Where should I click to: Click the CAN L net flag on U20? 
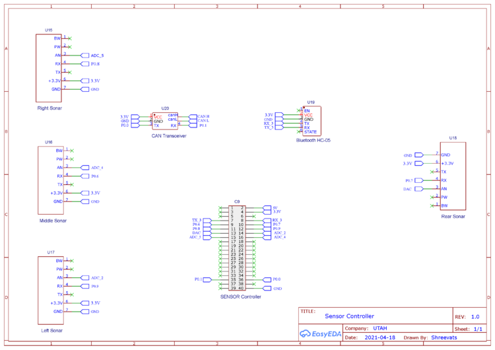coord(193,121)
